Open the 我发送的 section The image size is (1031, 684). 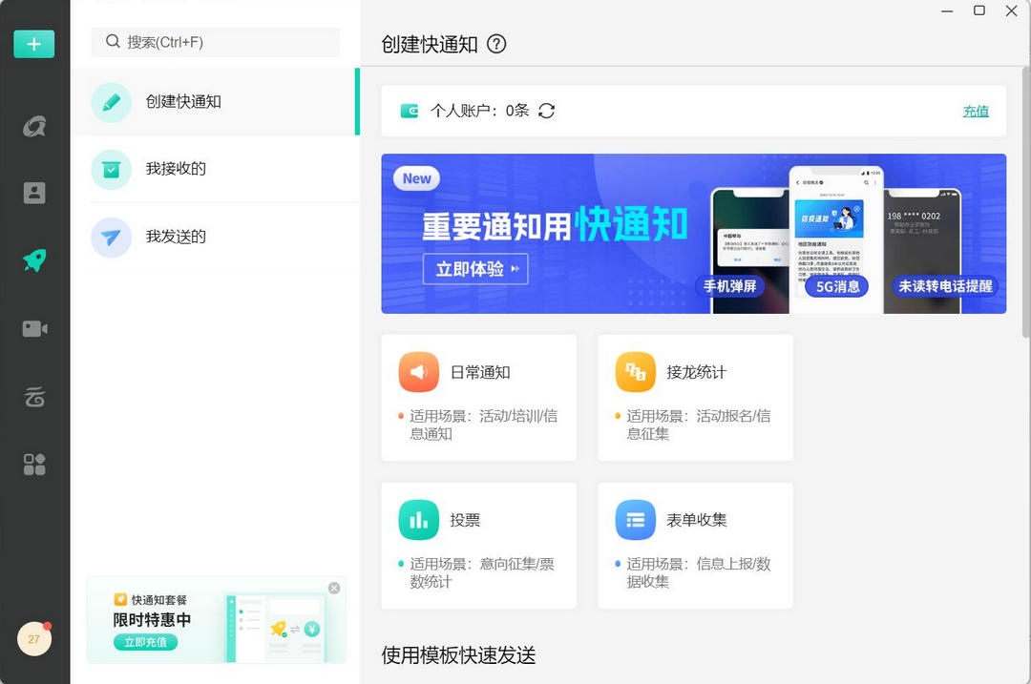coord(177,236)
